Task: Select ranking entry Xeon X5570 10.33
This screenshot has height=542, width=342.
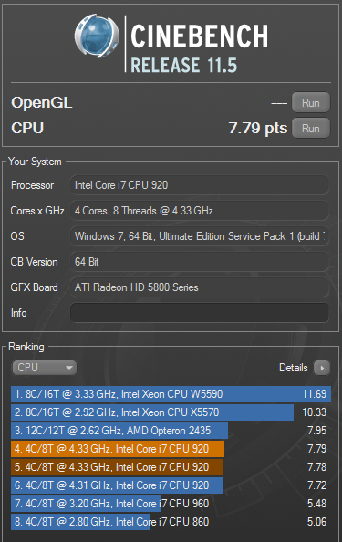Action: pos(171,412)
